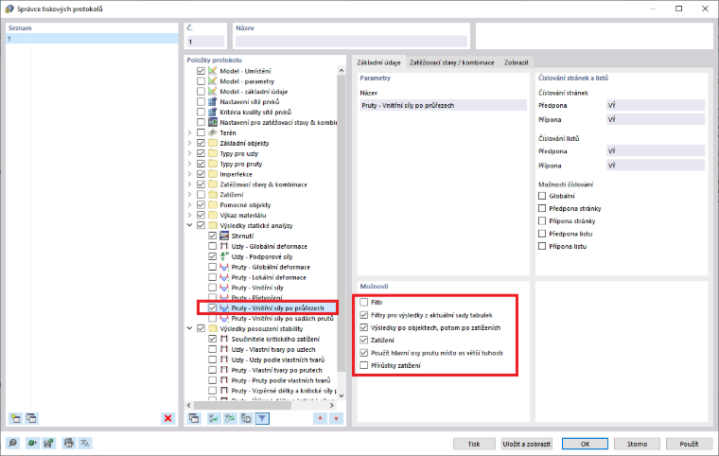The height and width of the screenshot is (456, 719).
Task: Click the language translation icon at bottom
Action: click(x=85, y=443)
